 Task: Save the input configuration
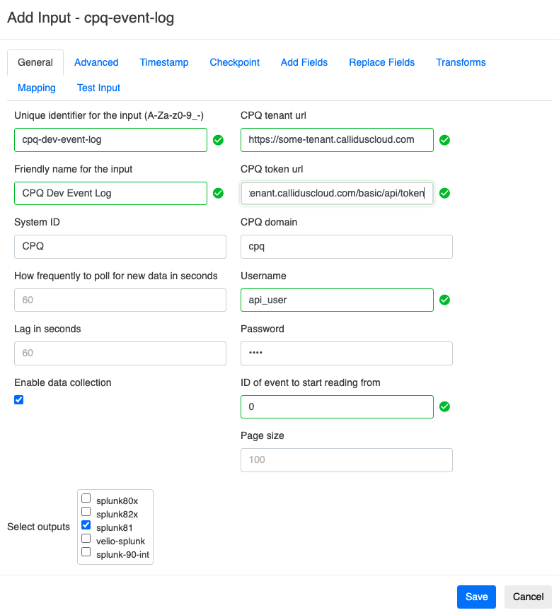tap(476, 597)
